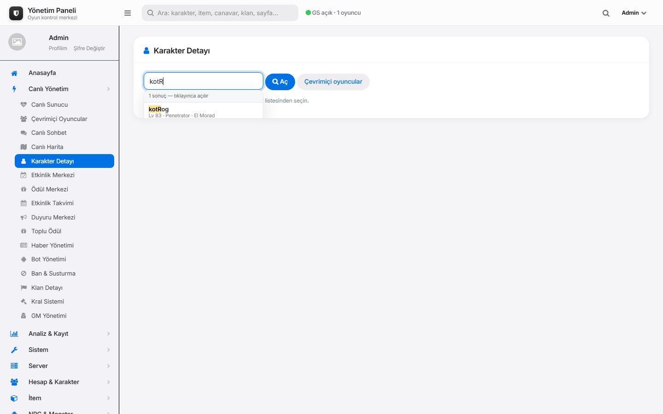The image size is (663, 414).
Task: Click the Canlı Sunucu heartbeat icon
Action: click(x=23, y=105)
